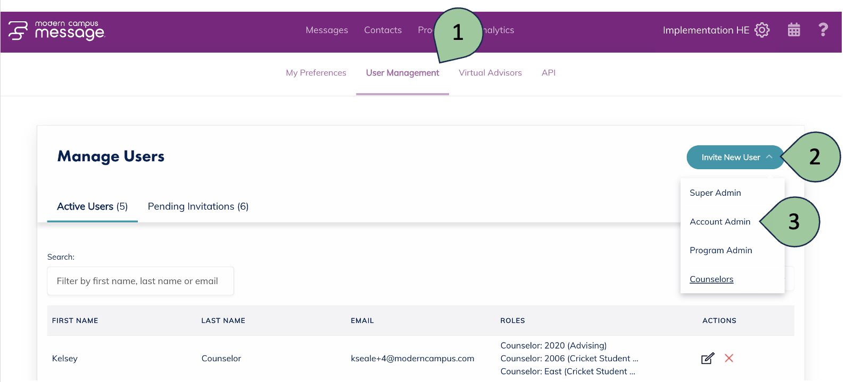The image size is (846, 382).
Task: Select Program Admin invite option
Action: 720,251
